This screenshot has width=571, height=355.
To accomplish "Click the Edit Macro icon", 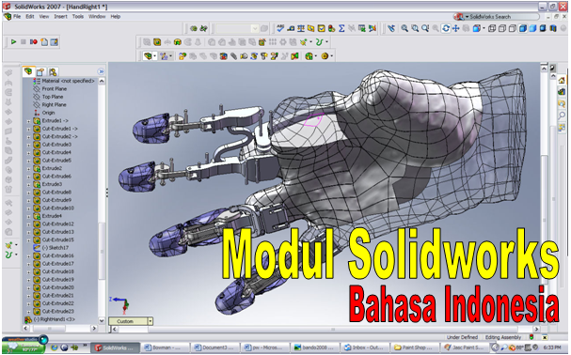I will click(x=55, y=42).
